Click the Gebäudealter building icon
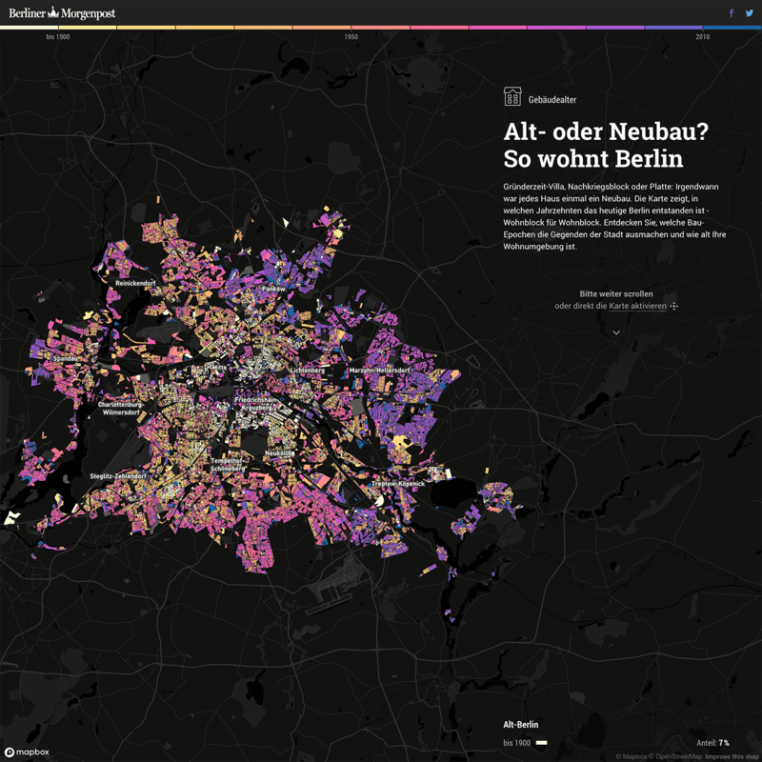This screenshot has width=762, height=762. coord(512,97)
